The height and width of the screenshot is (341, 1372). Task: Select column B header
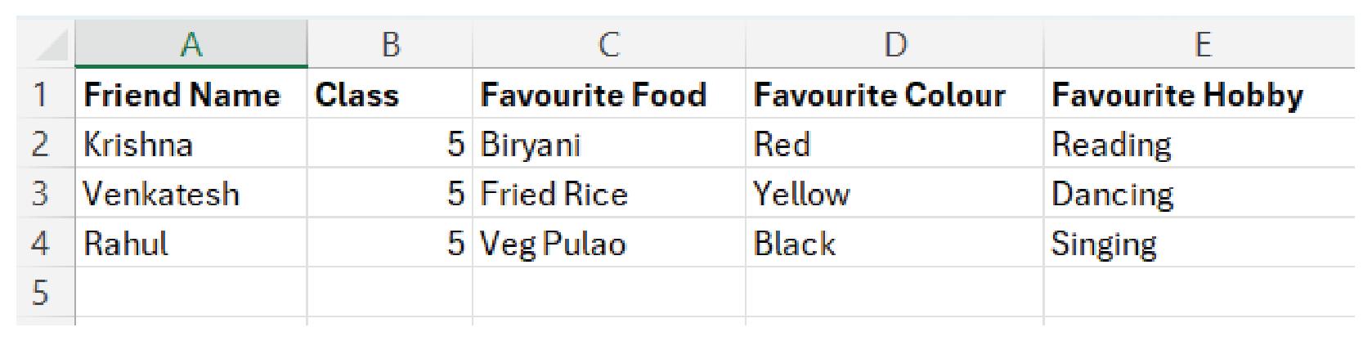(390, 44)
